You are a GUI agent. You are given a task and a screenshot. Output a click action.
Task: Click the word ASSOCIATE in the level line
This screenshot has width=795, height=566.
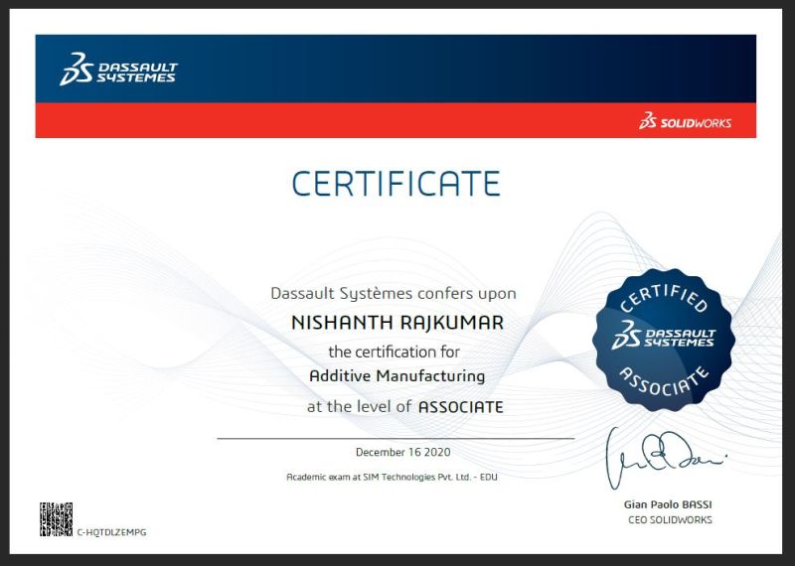point(461,407)
